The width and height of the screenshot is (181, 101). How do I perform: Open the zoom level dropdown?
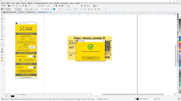pyautogui.click(x=54, y=6)
